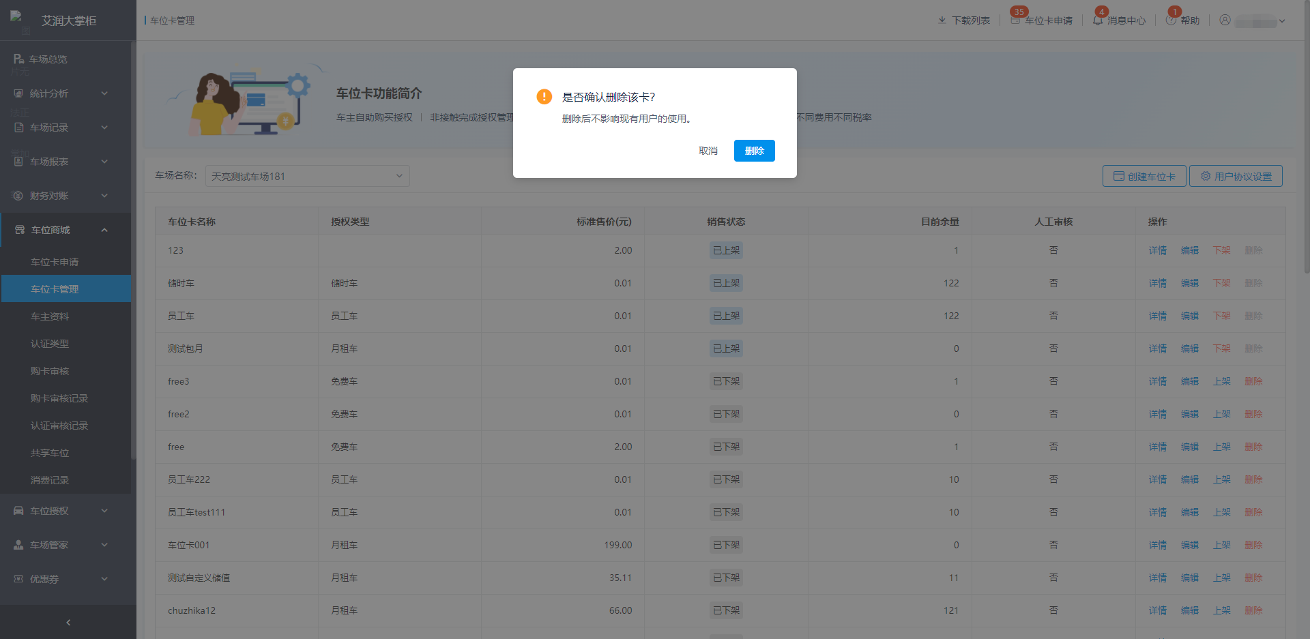Click the 财务对账 coin icon
This screenshot has width=1310, height=639.
(18, 196)
